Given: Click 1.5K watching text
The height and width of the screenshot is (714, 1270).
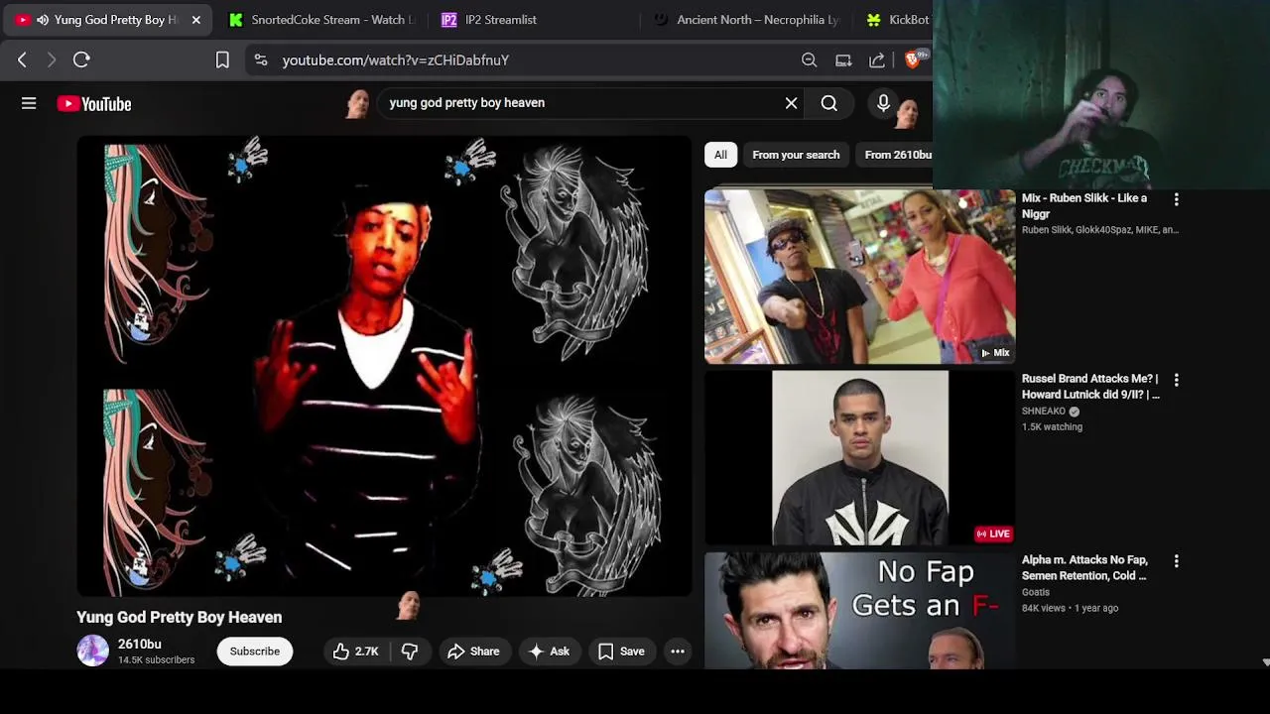Looking at the screenshot, I should 1053,427.
